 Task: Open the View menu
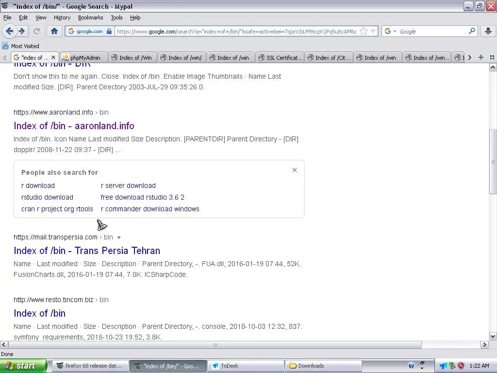pos(41,17)
